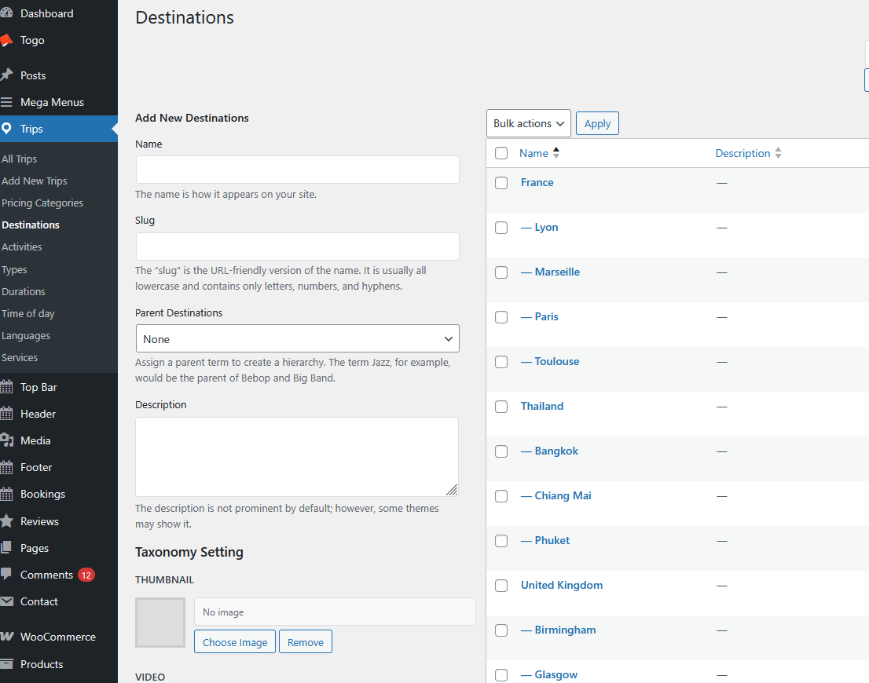Screen dimensions: 869x683
Task: Expand the Parent Destinations dropdown
Action: coord(297,339)
